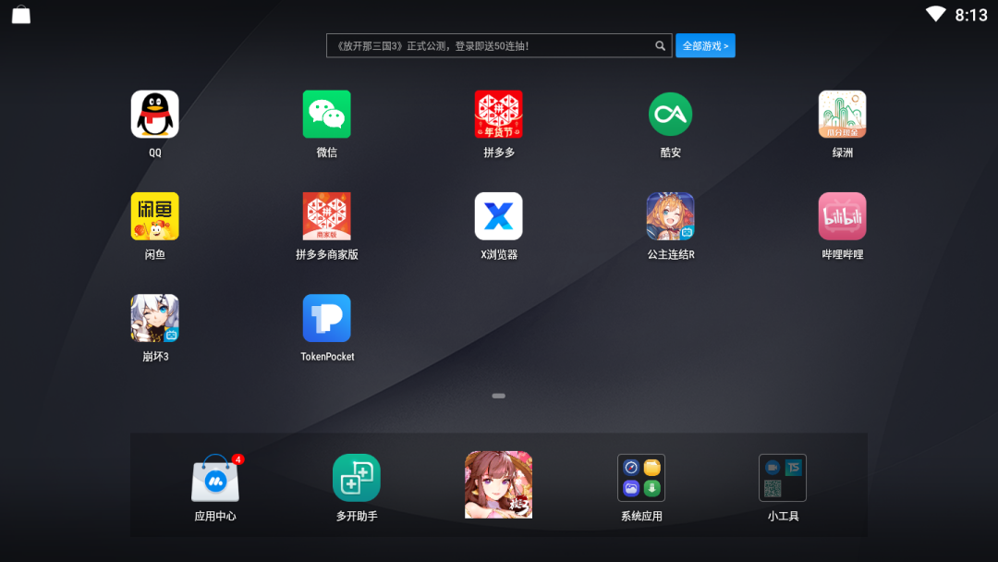Open the 拼多多商家版 merchant app
Screen dimensions: 998x562
(326, 215)
